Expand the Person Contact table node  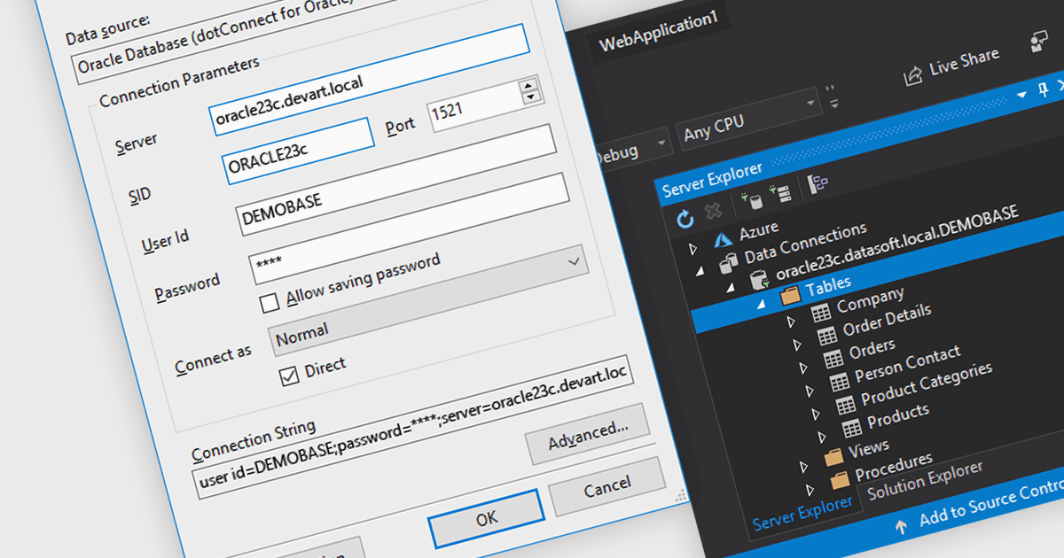click(x=809, y=391)
